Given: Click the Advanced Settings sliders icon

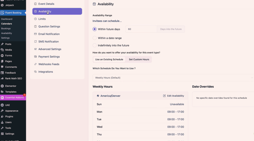Looking at the screenshot, I should click(x=35, y=49).
